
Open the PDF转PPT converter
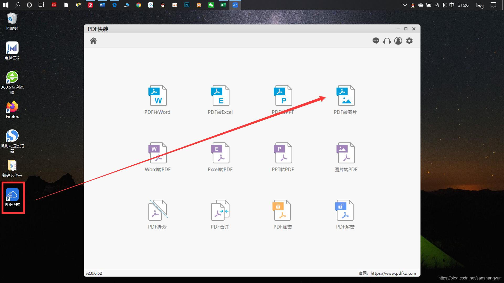point(283,96)
